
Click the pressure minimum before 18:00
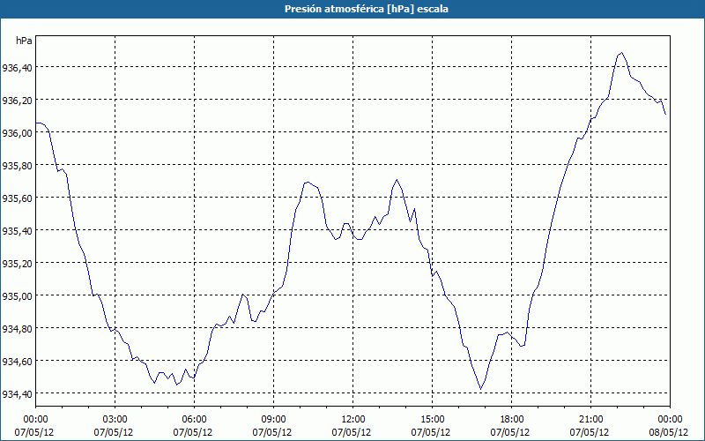(x=480, y=389)
